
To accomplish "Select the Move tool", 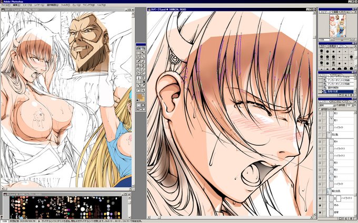I will coord(143,53).
